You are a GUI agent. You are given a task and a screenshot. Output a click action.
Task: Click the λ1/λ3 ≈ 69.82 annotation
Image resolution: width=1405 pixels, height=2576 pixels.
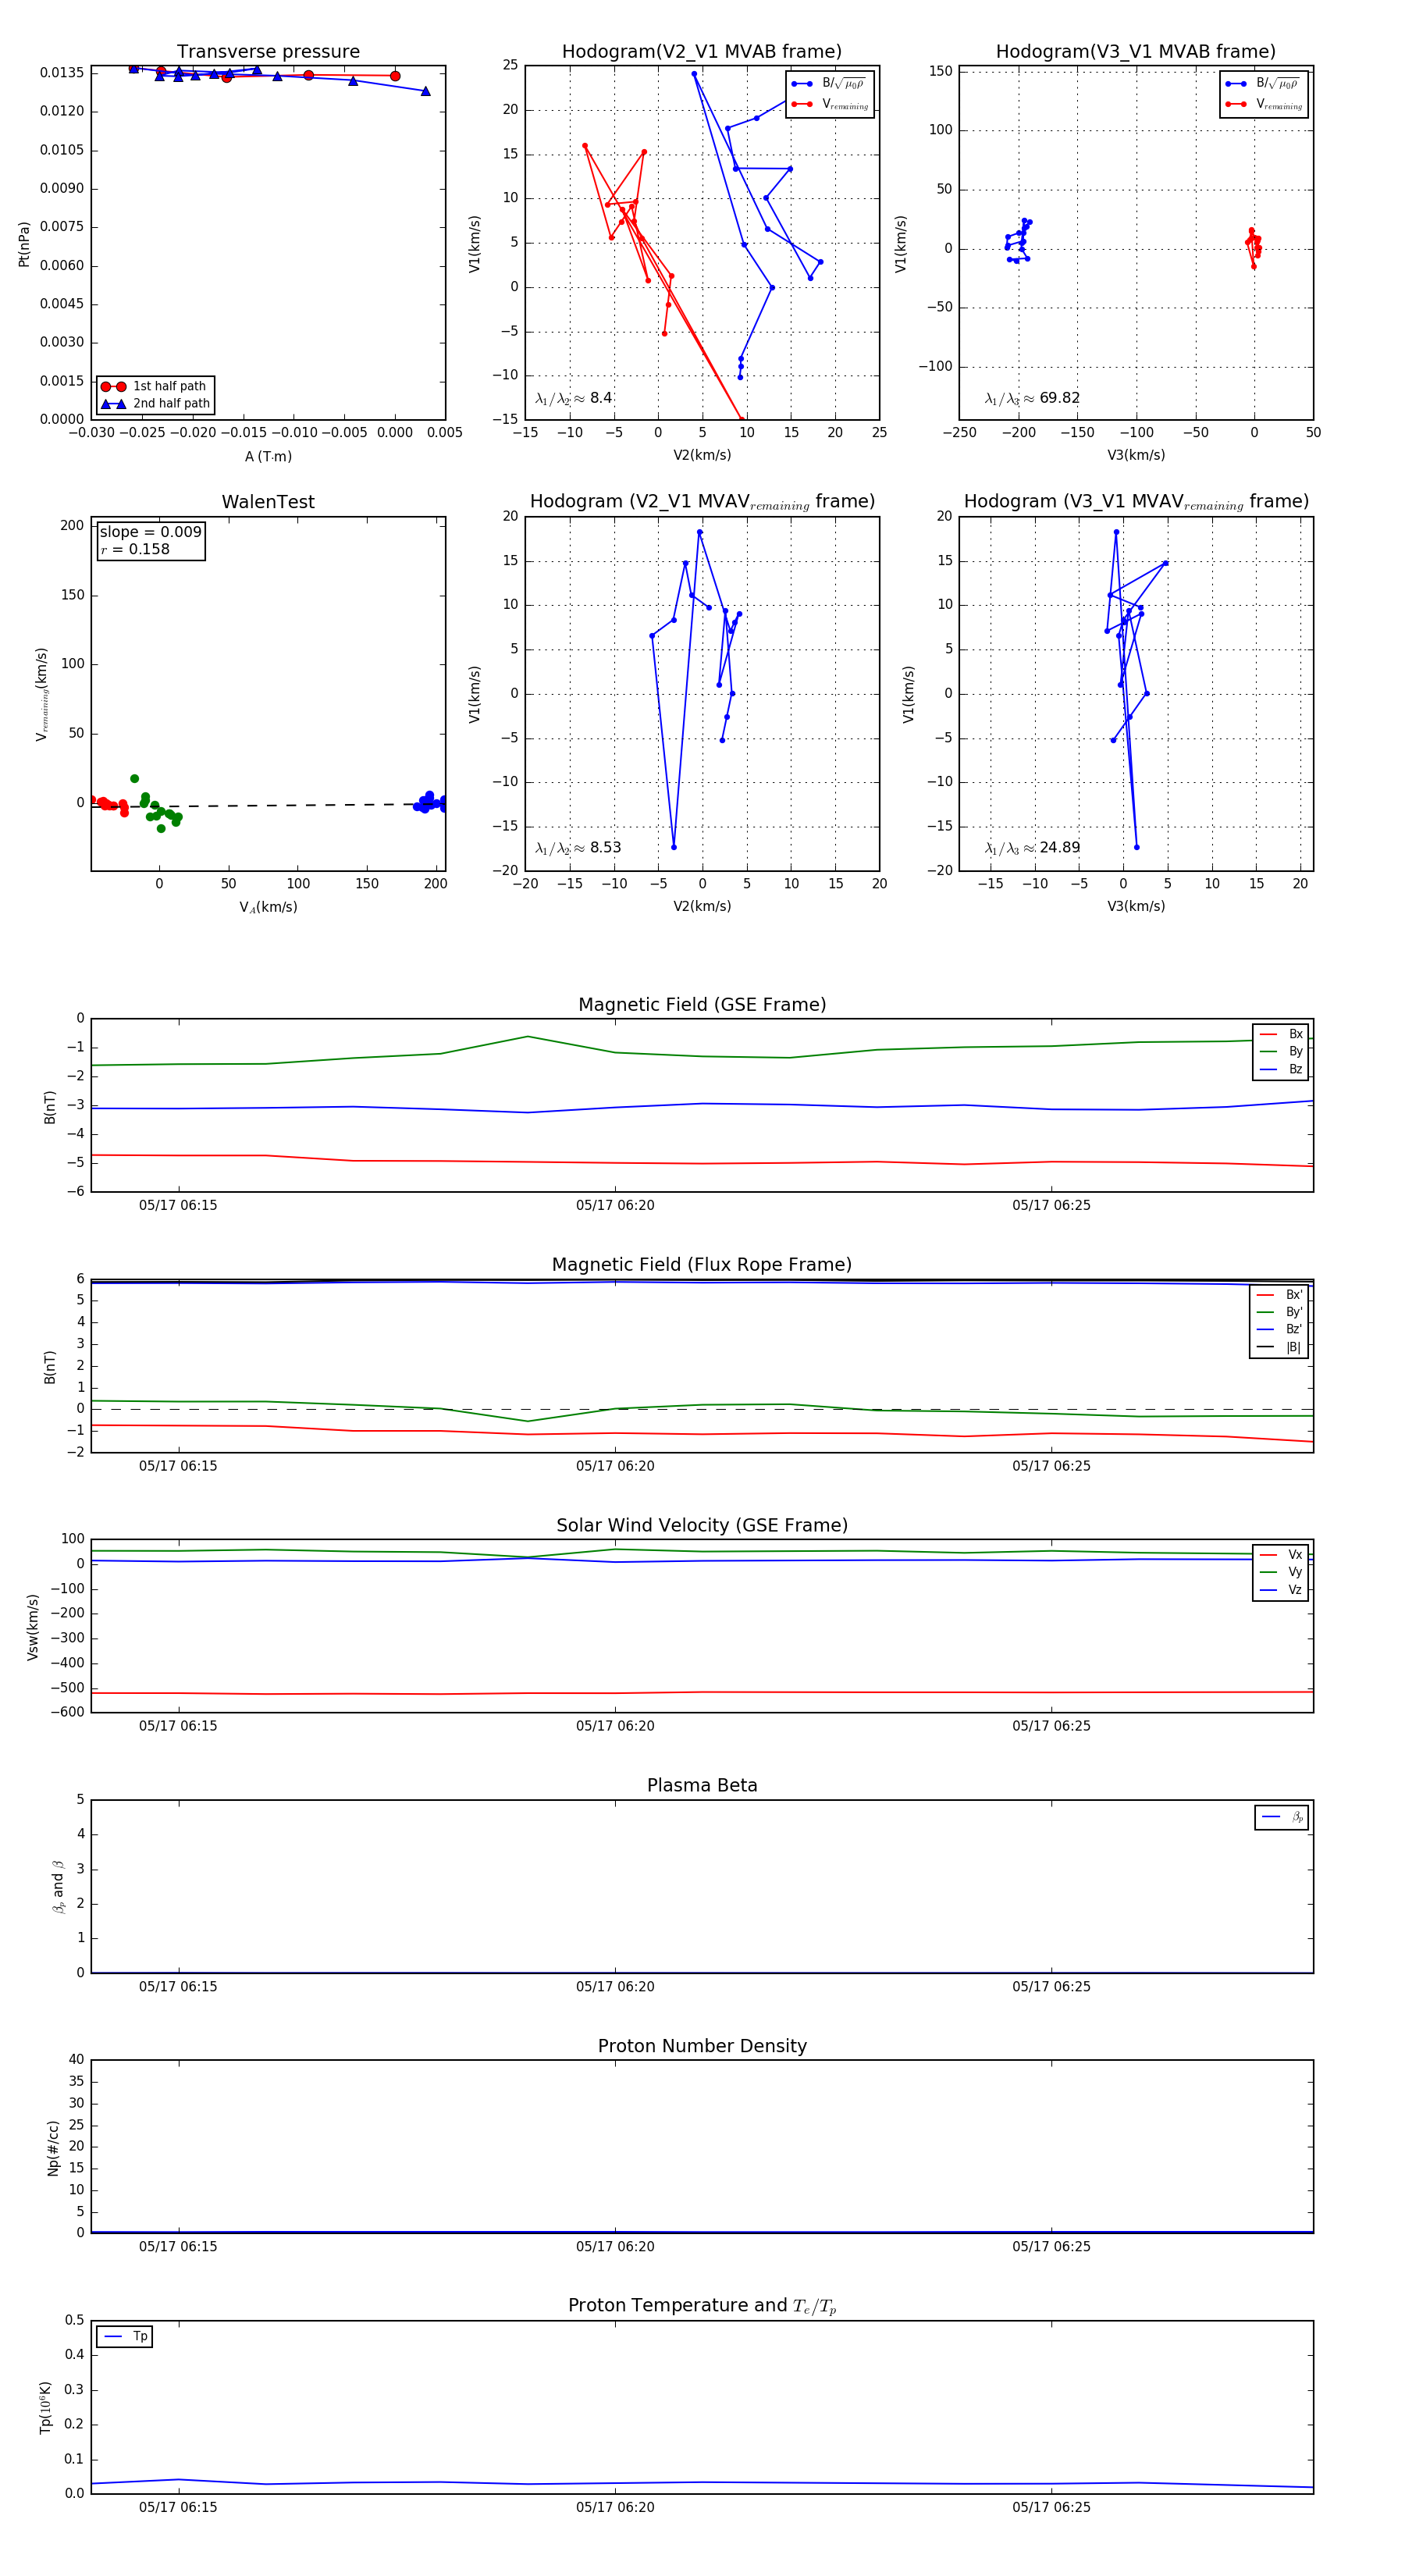click(x=1032, y=398)
